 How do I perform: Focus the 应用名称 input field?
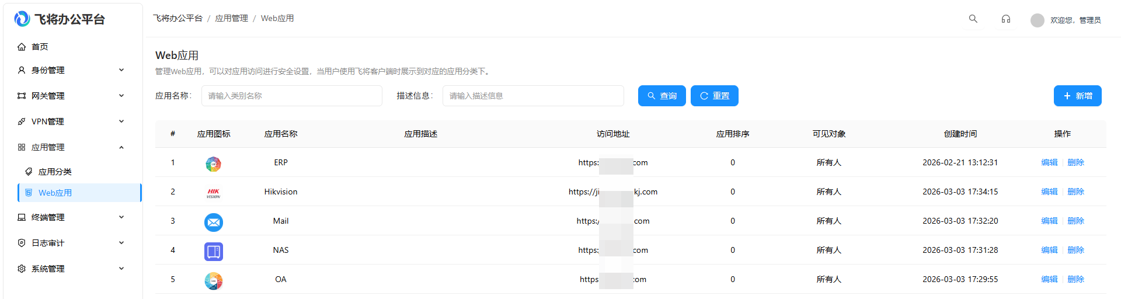(292, 96)
